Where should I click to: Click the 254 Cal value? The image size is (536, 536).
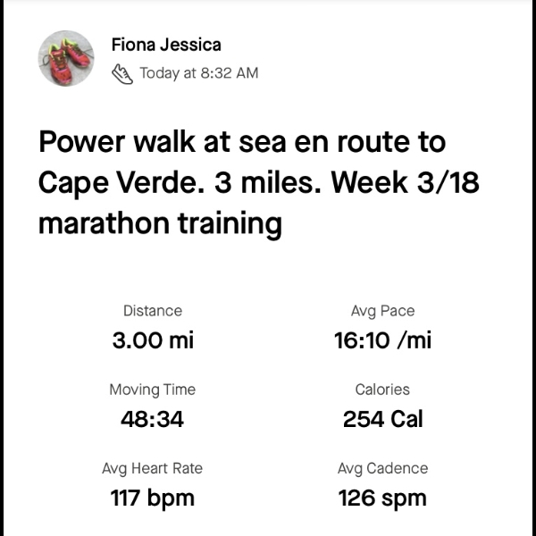point(383,419)
